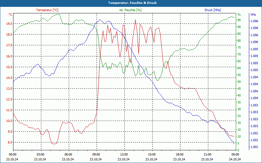Click the 21:00 time axis label
This screenshot has width=262, height=163.
coord(207,155)
